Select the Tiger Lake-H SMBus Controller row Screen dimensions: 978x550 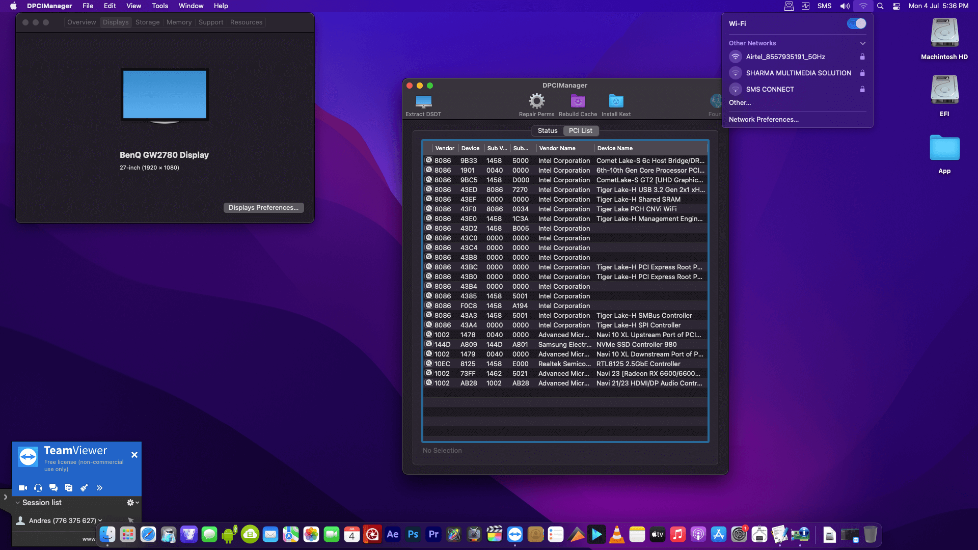click(565, 316)
